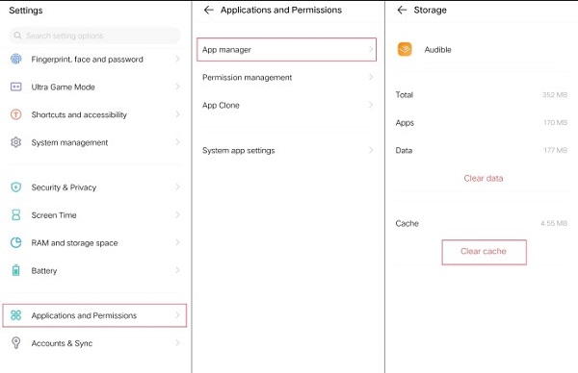
Task: Expand the System app settings chevron
Action: (x=371, y=150)
